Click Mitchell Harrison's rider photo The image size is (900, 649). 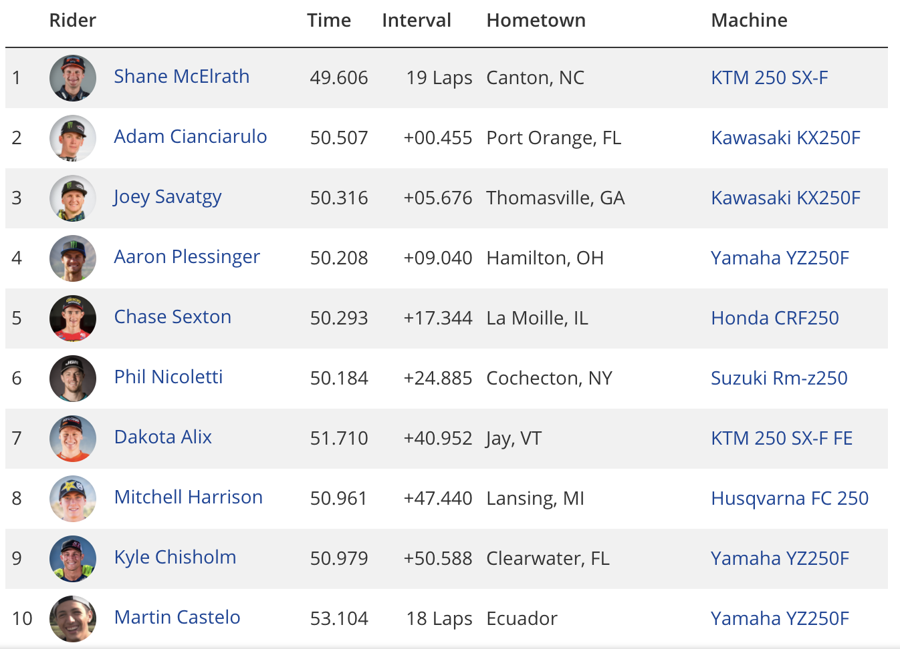pyautogui.click(x=73, y=499)
